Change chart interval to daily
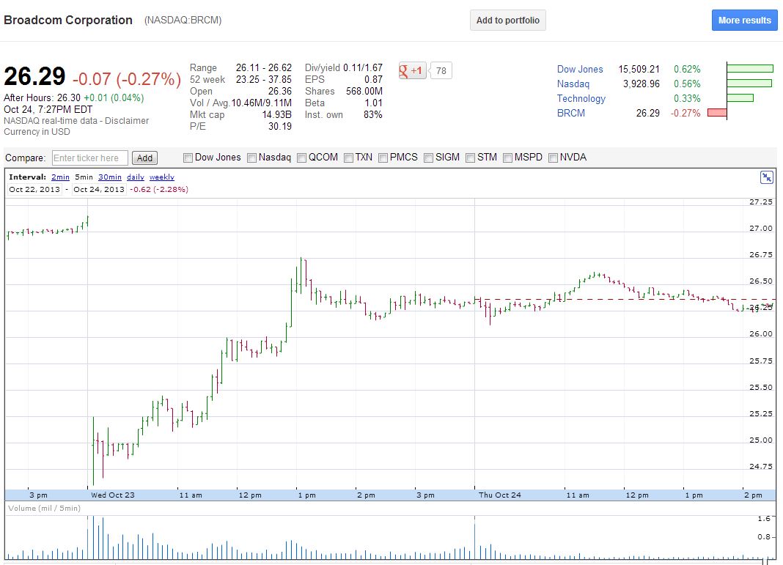The height and width of the screenshot is (565, 783). coord(136,177)
